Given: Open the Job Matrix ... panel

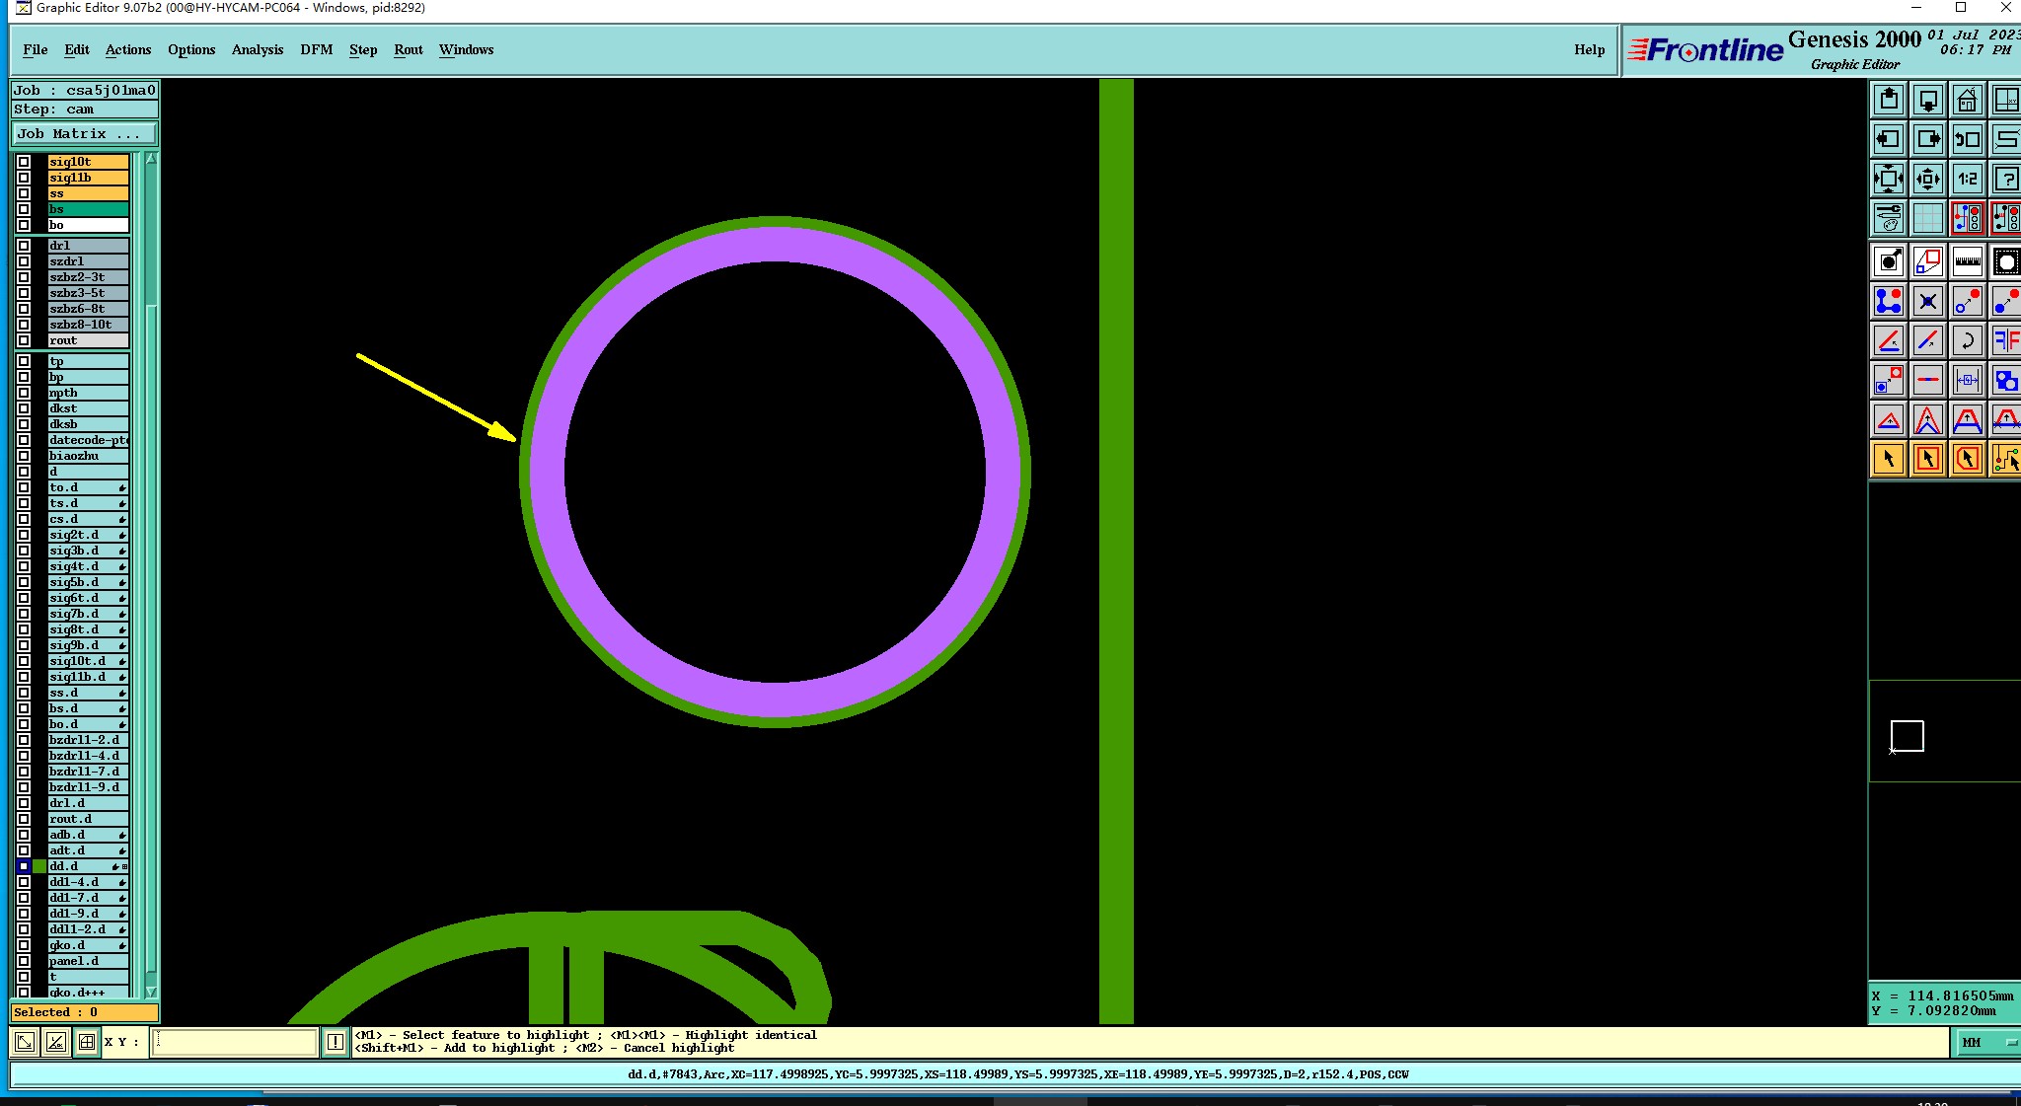Looking at the screenshot, I should tap(84, 134).
